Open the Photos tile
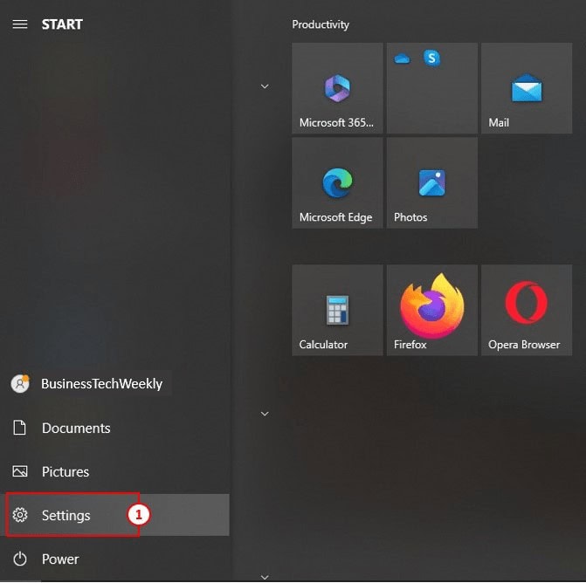Image resolution: width=586 pixels, height=583 pixels. pyautogui.click(x=431, y=182)
